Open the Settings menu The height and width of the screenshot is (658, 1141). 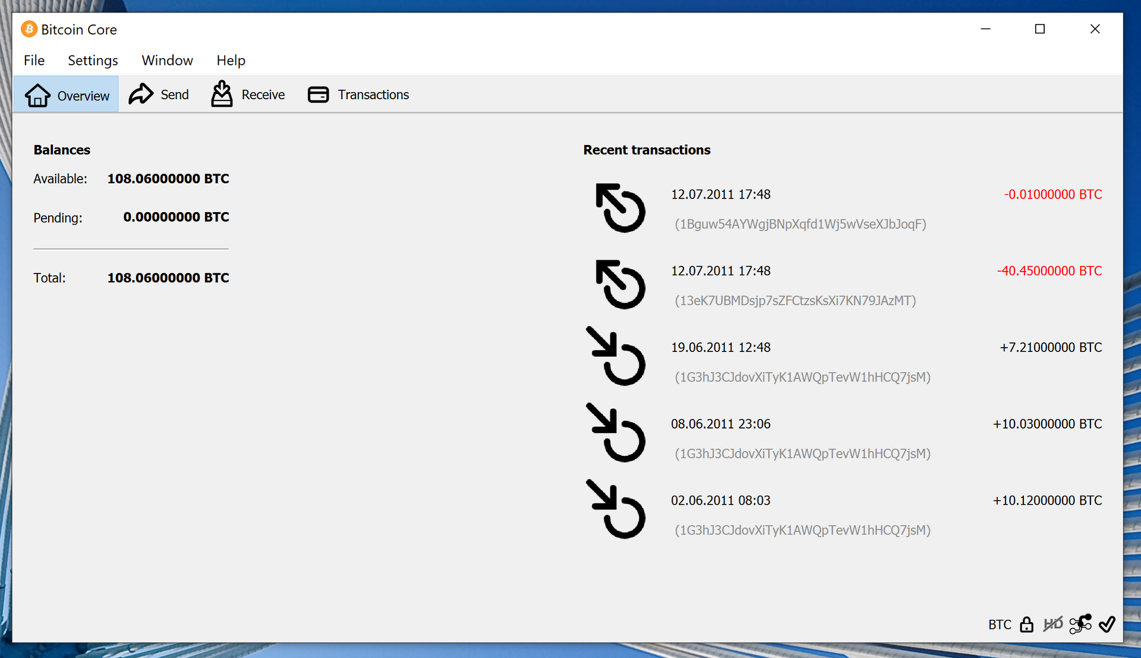[x=93, y=61]
